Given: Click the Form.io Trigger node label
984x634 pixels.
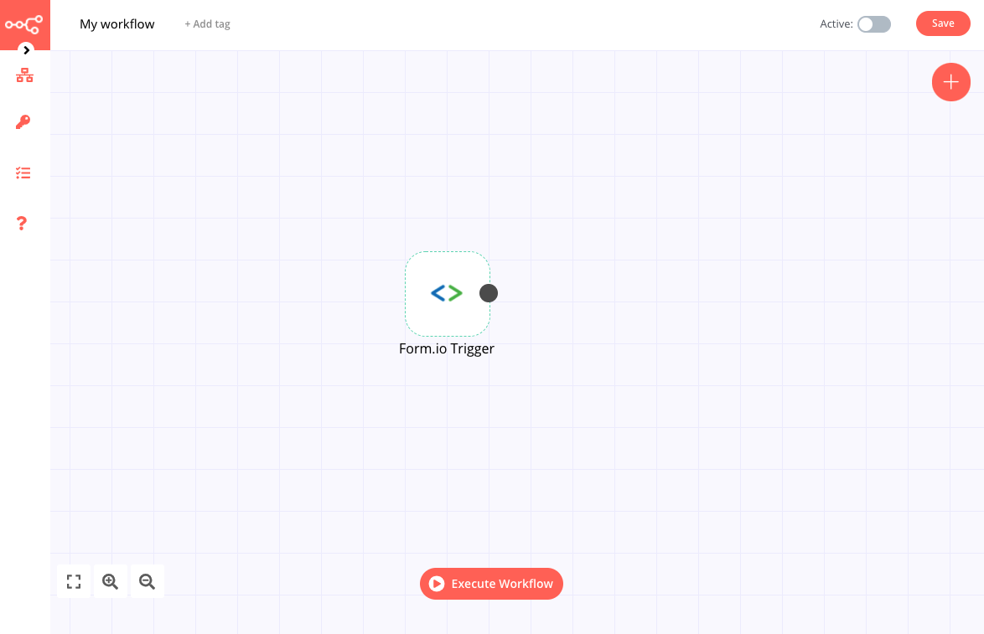Looking at the screenshot, I should (x=447, y=348).
